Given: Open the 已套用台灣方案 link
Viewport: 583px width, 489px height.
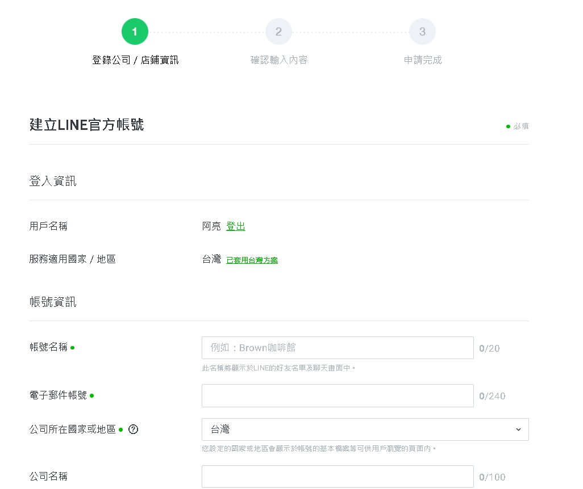Looking at the screenshot, I should click(252, 259).
